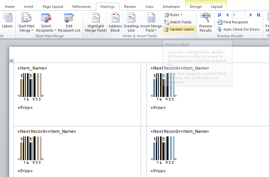Image resolution: width=269 pixels, height=177 pixels.
Task: Expand the Start Mail Merge dropdown arrow
Action: (x=32, y=30)
